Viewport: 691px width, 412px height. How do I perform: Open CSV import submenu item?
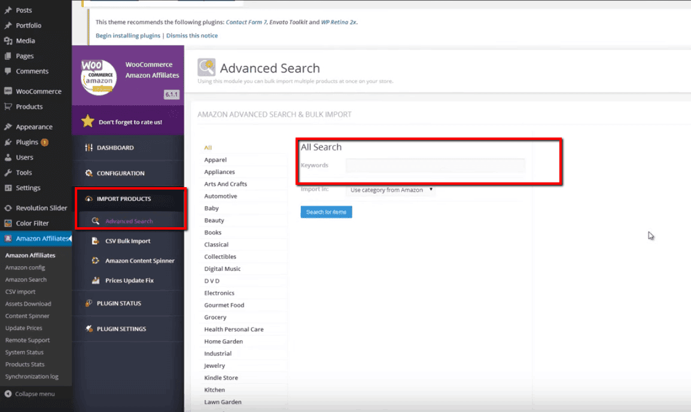click(x=20, y=292)
